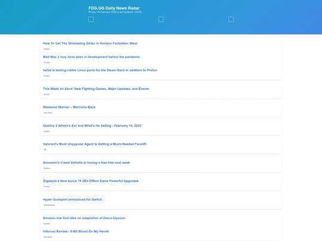Click source tag under Mad Max 2 headline
The image size is (322, 241).
click(x=47, y=62)
